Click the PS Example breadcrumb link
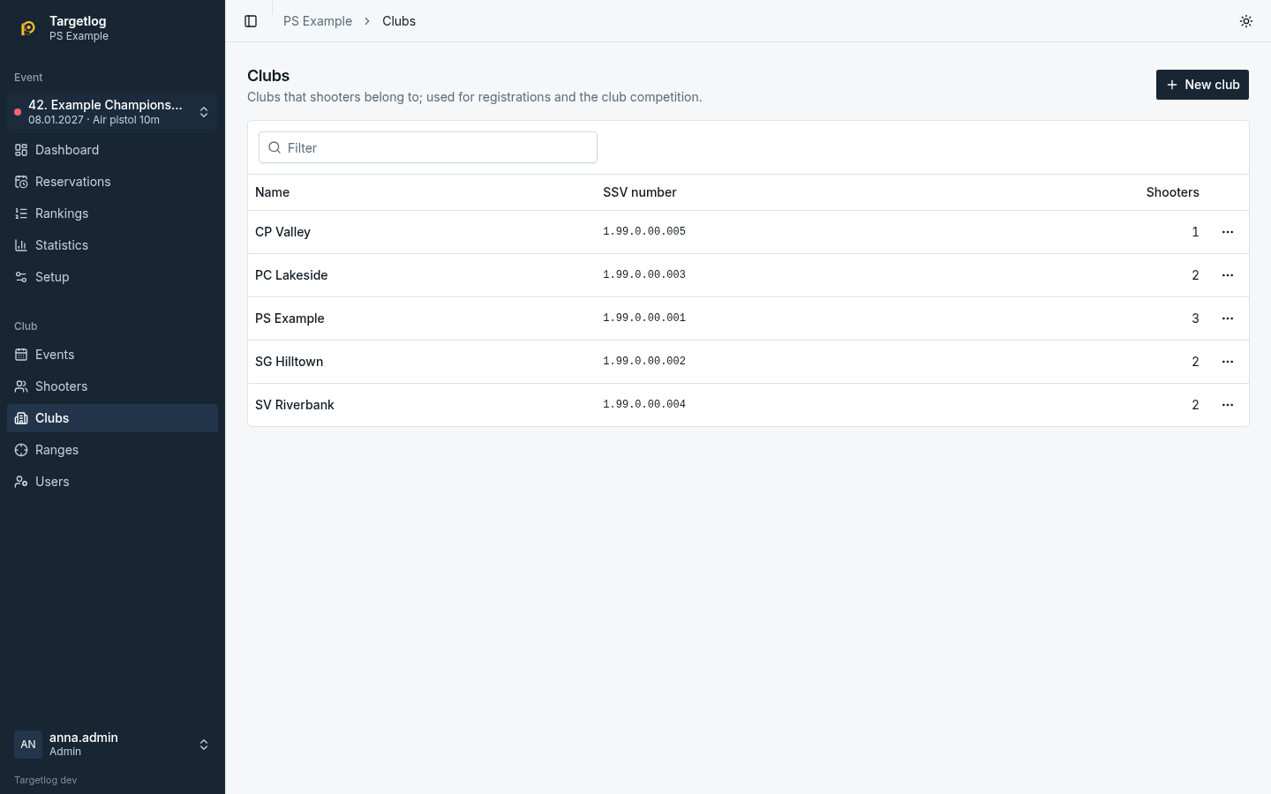The height and width of the screenshot is (794, 1271). (318, 21)
